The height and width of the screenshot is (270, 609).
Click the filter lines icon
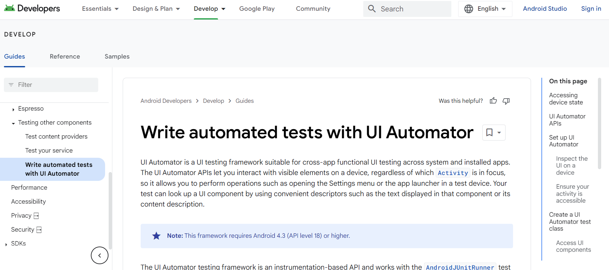(x=11, y=85)
